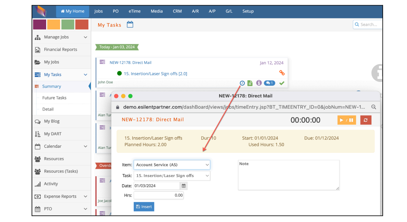Viewport: 407px width, 222px height.
Task: Select the purple color swatch
Action: pos(40,24)
